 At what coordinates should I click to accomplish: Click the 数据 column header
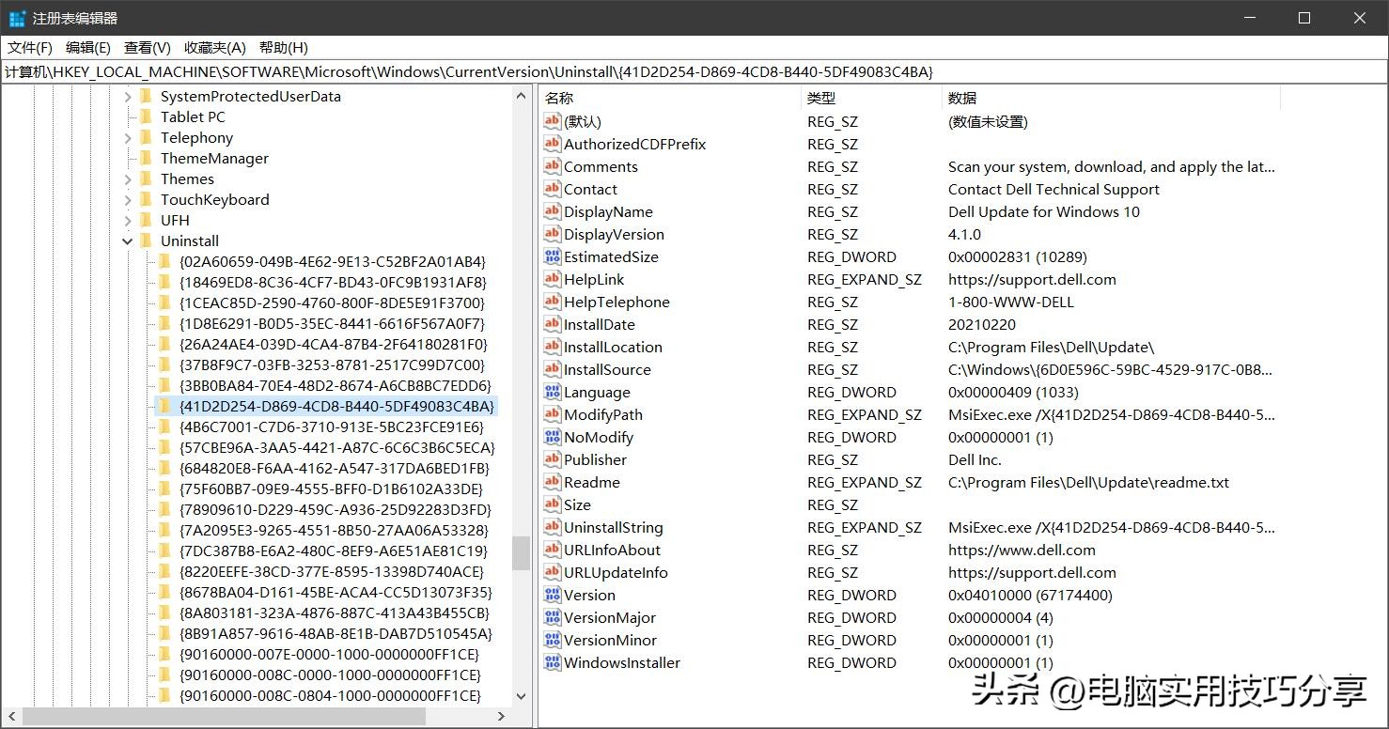[x=962, y=98]
